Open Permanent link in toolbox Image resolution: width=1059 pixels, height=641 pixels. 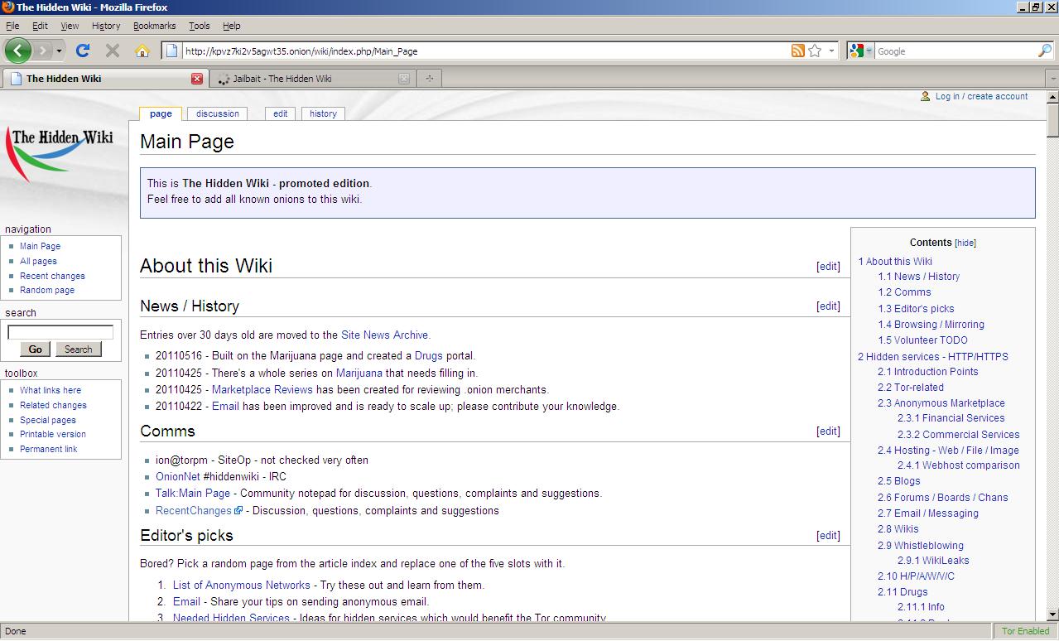pyautogui.click(x=49, y=449)
